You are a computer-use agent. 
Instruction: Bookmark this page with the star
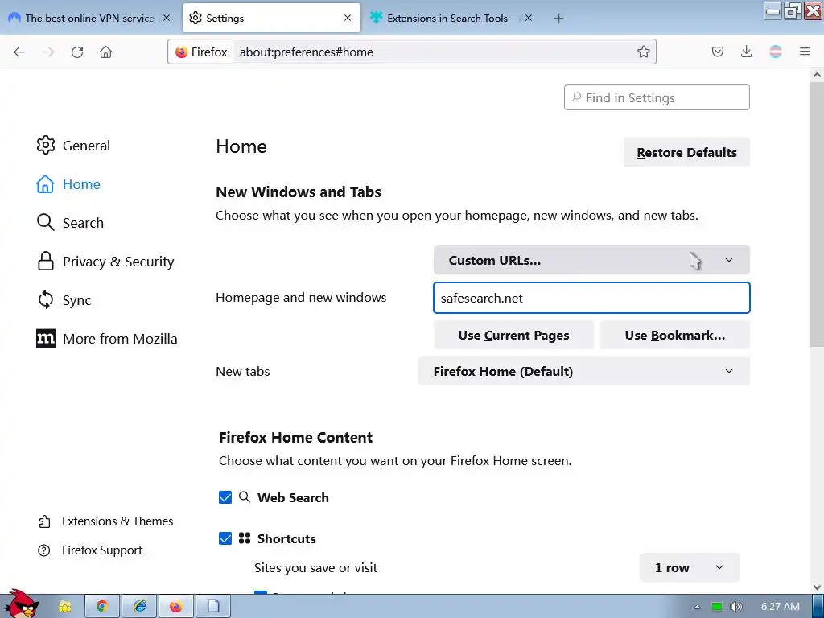(x=643, y=51)
